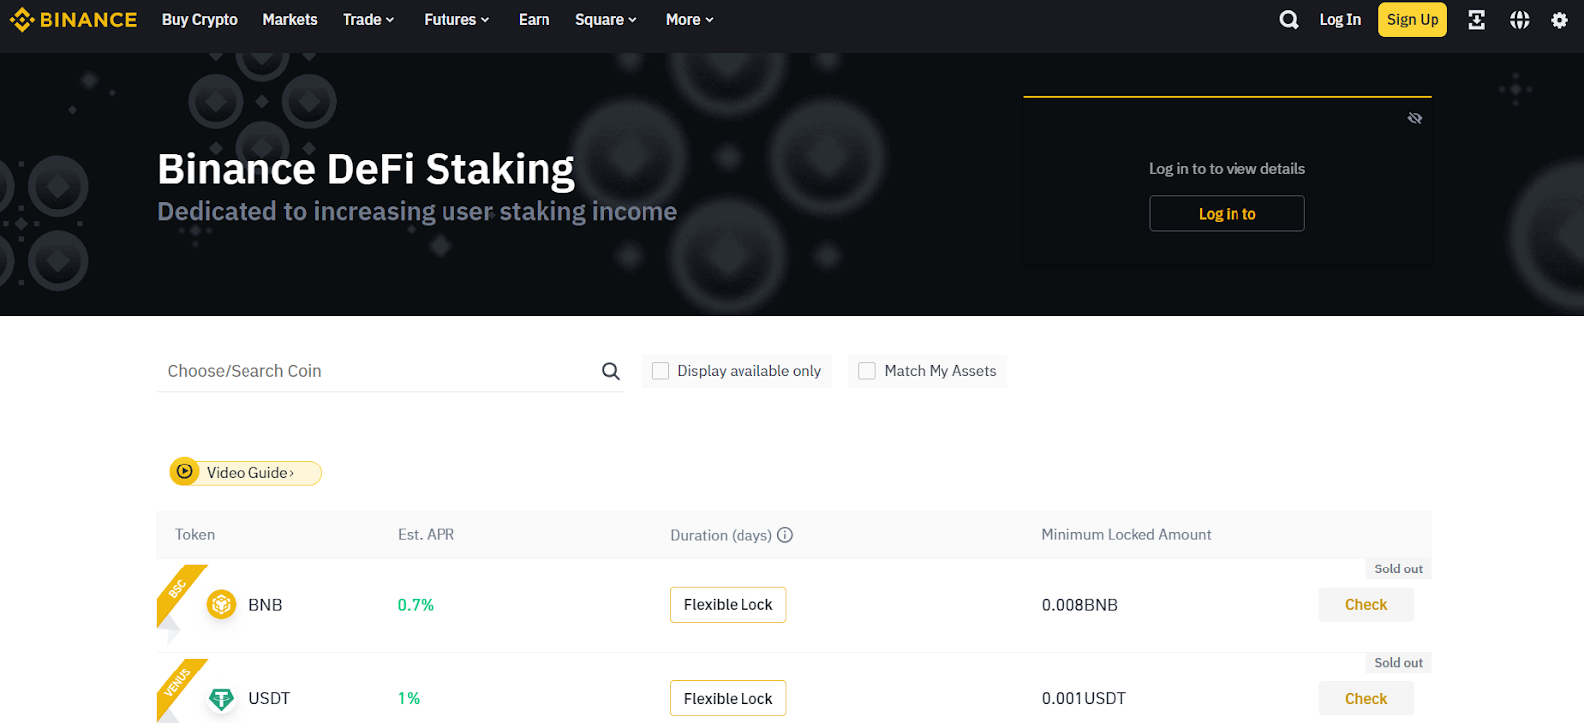
Task: Click the Binance logo
Action: [73, 20]
